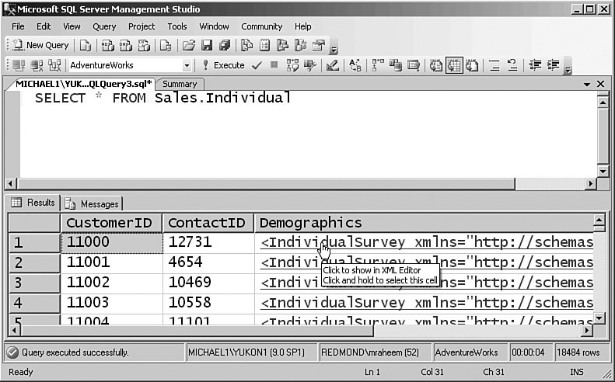Viewport: 615px width, 382px height.
Task: Open the File menu
Action: point(18,26)
